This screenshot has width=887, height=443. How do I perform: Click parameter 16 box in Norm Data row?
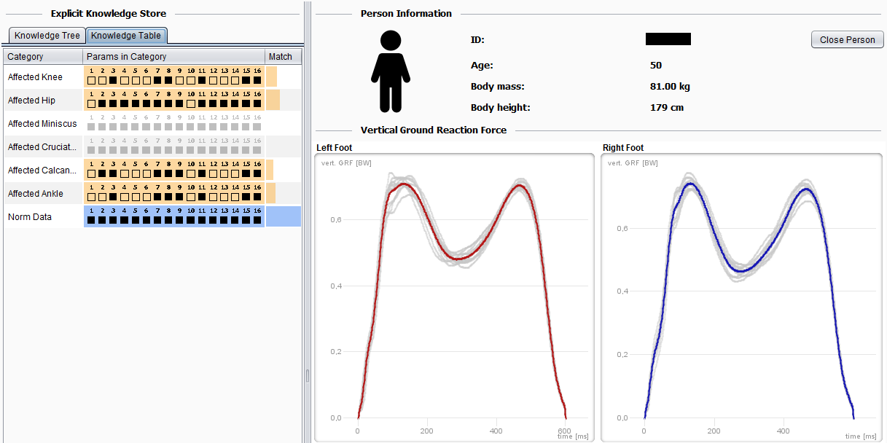point(257,220)
